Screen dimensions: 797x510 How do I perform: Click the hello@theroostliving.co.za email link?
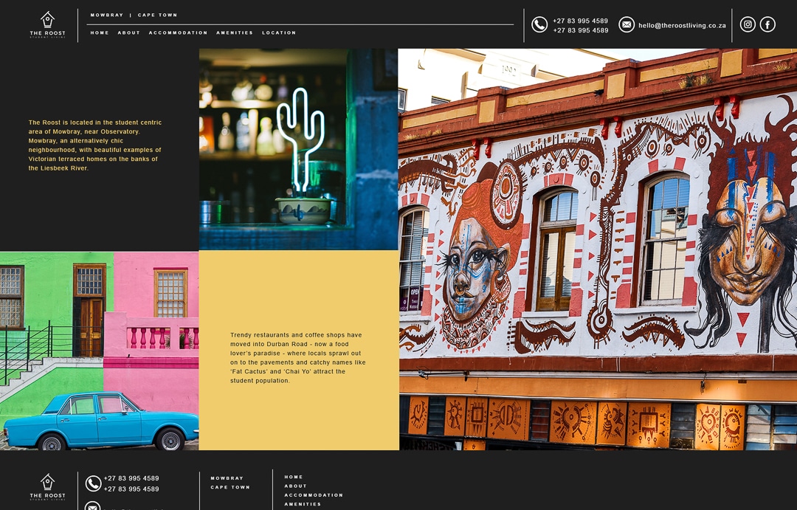[x=682, y=25]
